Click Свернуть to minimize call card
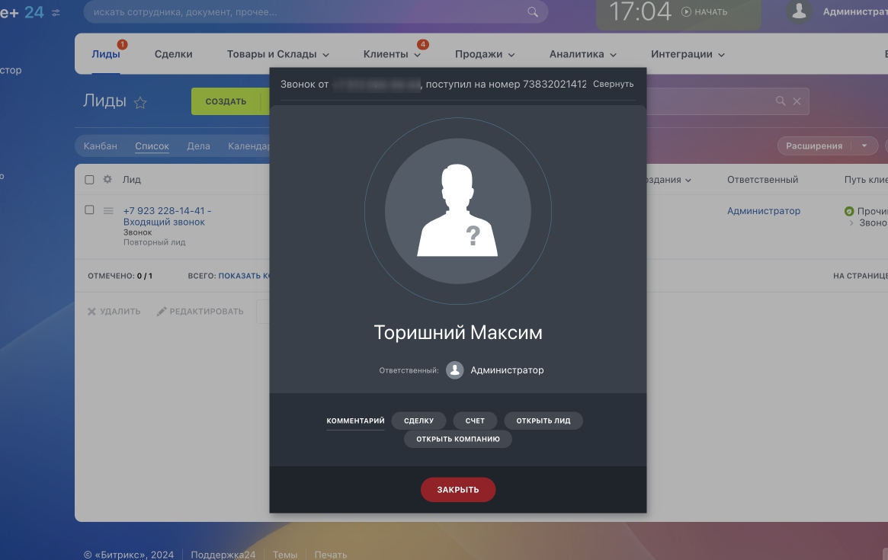 [613, 85]
